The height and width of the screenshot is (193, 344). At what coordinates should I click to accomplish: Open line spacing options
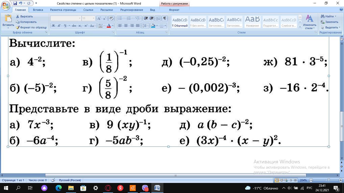[145, 26]
